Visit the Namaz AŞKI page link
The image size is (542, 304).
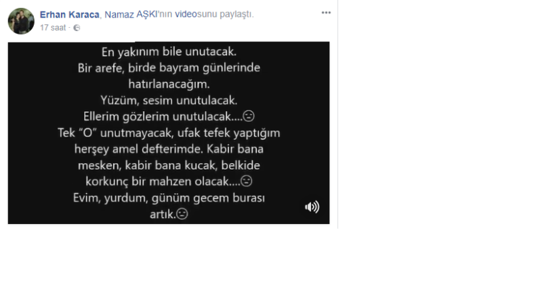point(131,14)
